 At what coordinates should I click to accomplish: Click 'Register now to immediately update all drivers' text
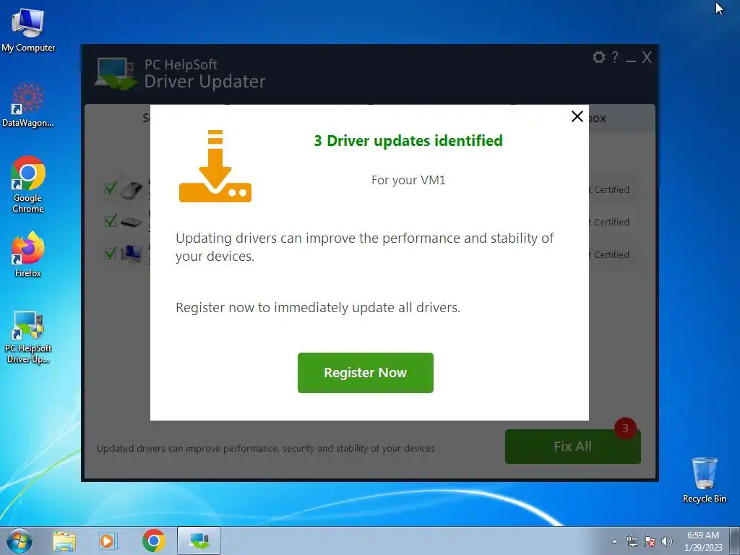(318, 308)
